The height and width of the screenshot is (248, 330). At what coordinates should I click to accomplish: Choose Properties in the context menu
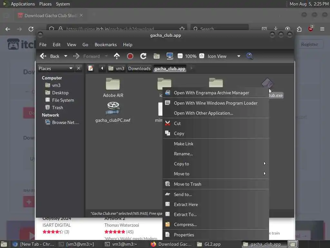tap(216, 235)
